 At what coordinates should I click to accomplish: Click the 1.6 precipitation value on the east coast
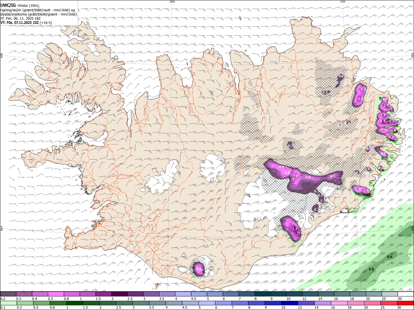click(x=392, y=137)
